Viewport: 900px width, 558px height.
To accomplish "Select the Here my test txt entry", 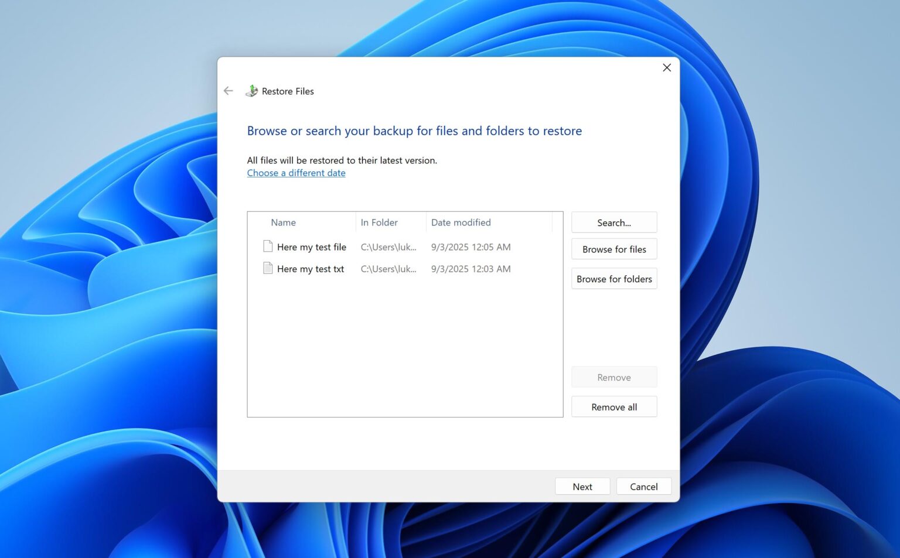I will 310,268.
